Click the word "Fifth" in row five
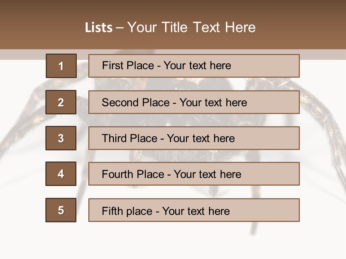 coord(112,211)
